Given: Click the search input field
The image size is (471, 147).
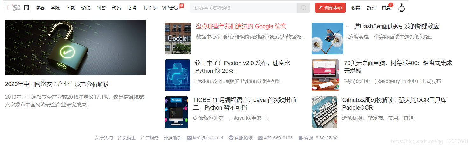Looking at the screenshot, I should (243, 8).
